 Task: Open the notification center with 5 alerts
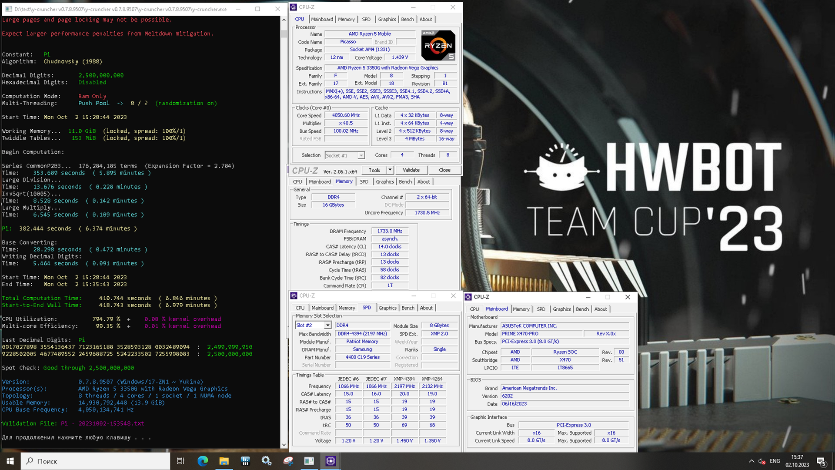point(821,461)
